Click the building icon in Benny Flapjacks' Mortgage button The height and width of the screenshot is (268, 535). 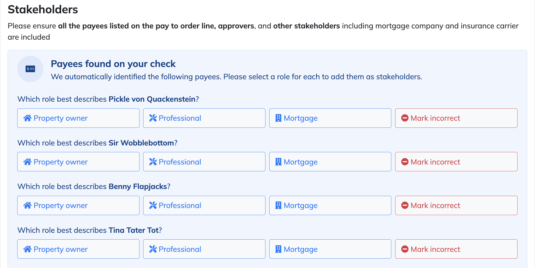point(278,205)
